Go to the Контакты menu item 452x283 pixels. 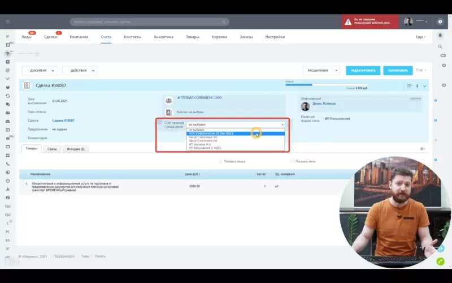coord(133,37)
